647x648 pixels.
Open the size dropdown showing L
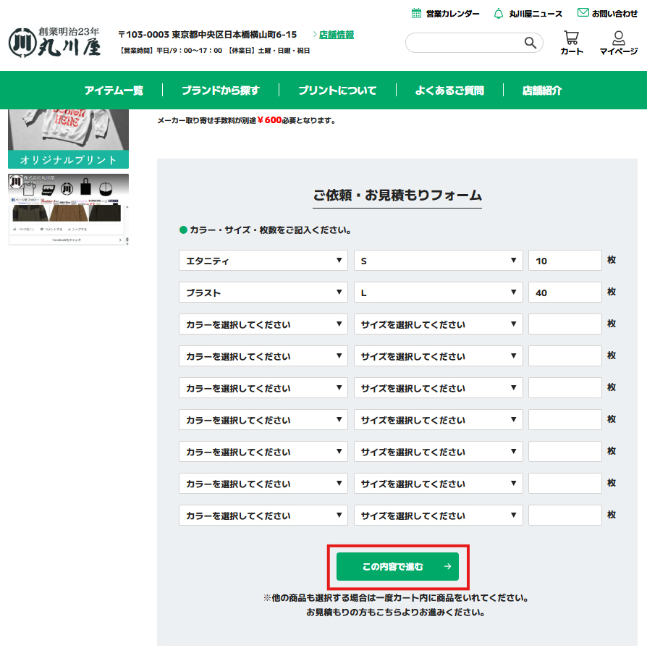pos(439,293)
